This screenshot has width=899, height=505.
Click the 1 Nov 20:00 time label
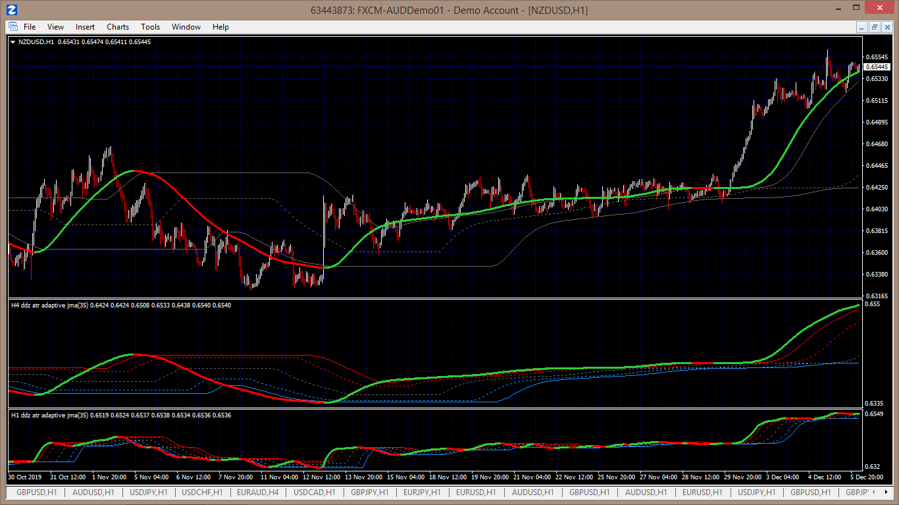[108, 477]
